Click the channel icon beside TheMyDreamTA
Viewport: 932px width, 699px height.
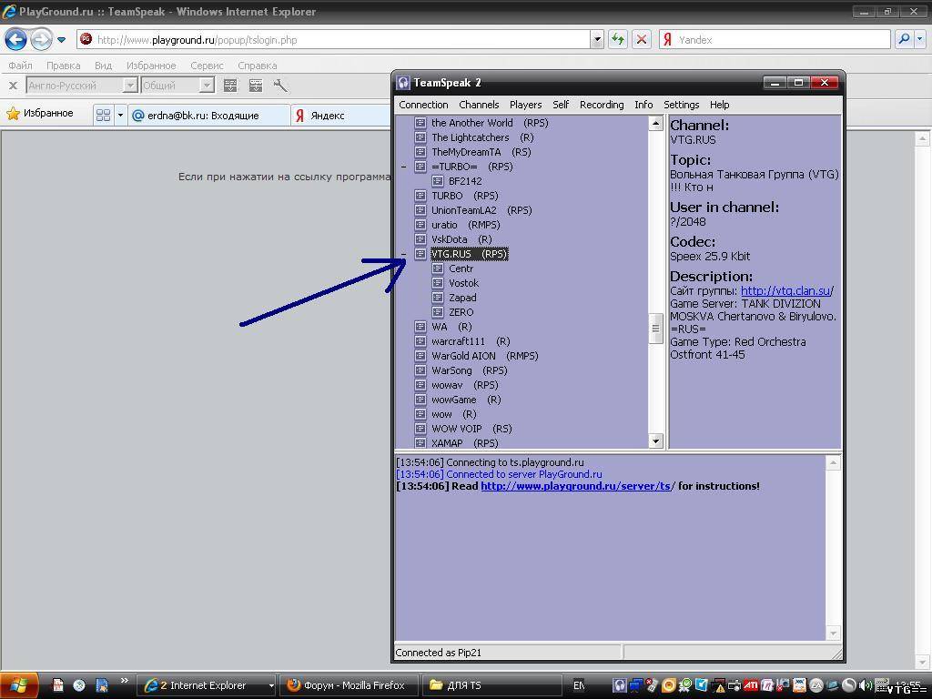pos(420,152)
